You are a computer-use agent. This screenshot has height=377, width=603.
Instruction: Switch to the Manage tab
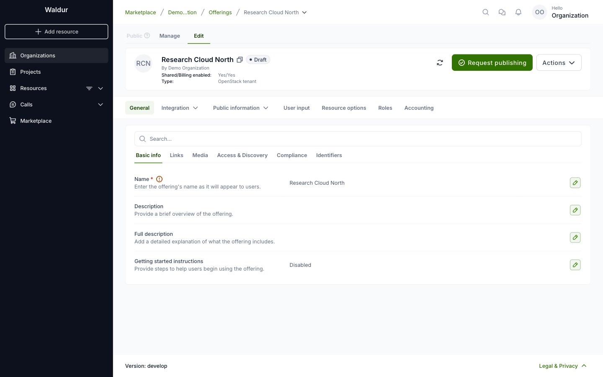(170, 36)
